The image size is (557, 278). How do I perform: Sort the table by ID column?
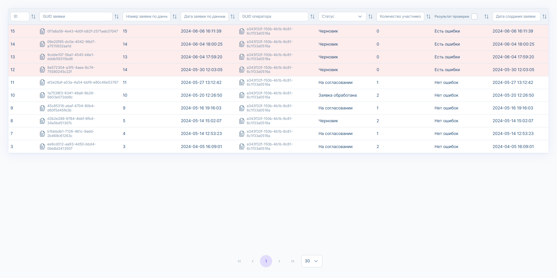click(33, 17)
